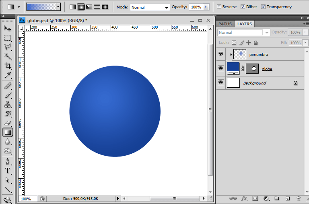309x204 pixels.
Task: Uncheck the Dither option
Action: 243,7
